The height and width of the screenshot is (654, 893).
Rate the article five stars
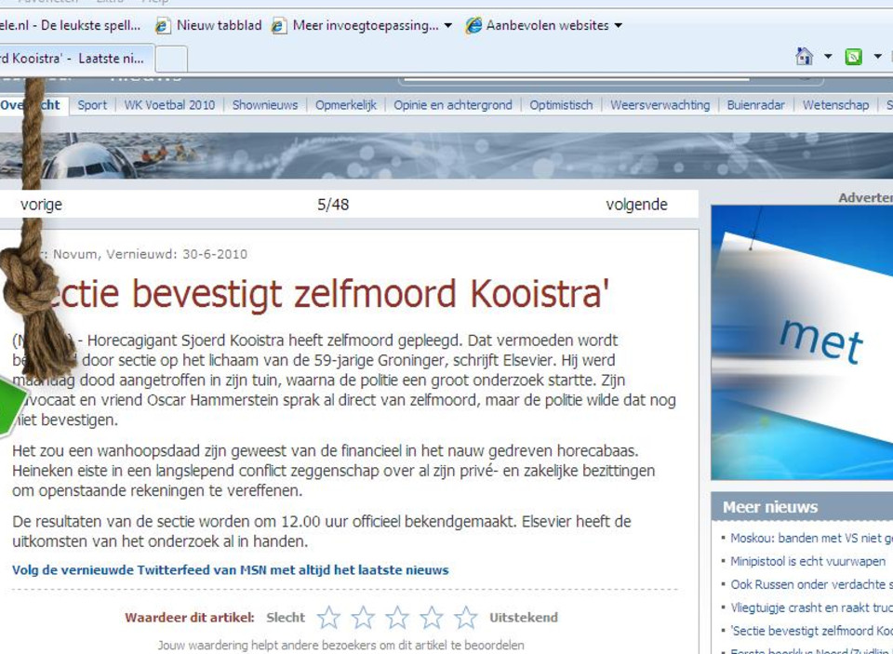click(x=465, y=617)
